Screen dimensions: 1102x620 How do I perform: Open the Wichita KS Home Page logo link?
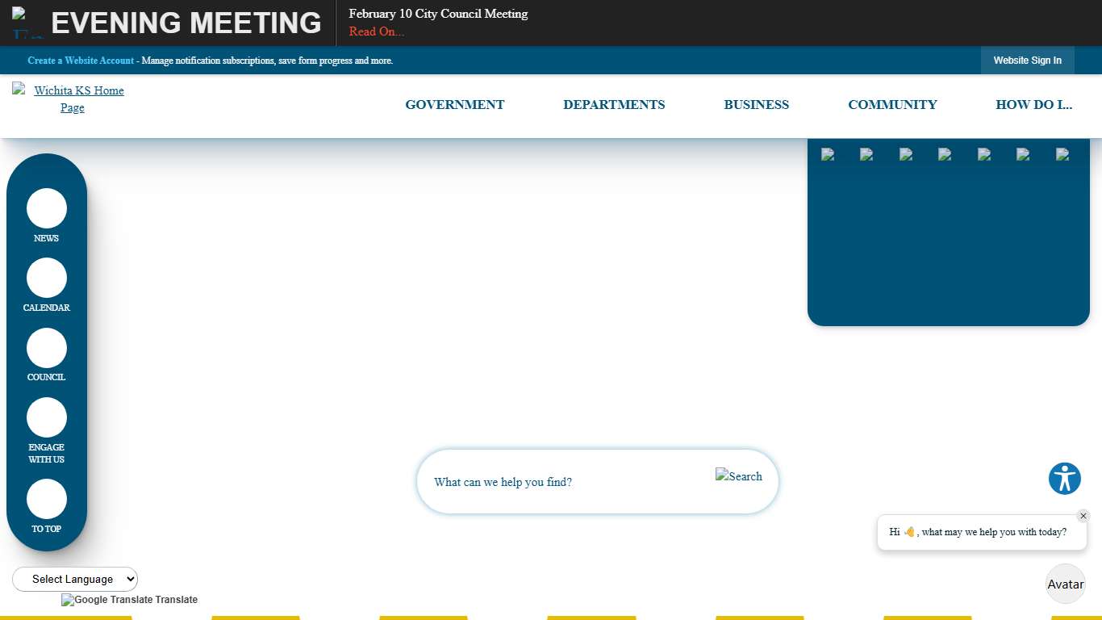click(72, 99)
